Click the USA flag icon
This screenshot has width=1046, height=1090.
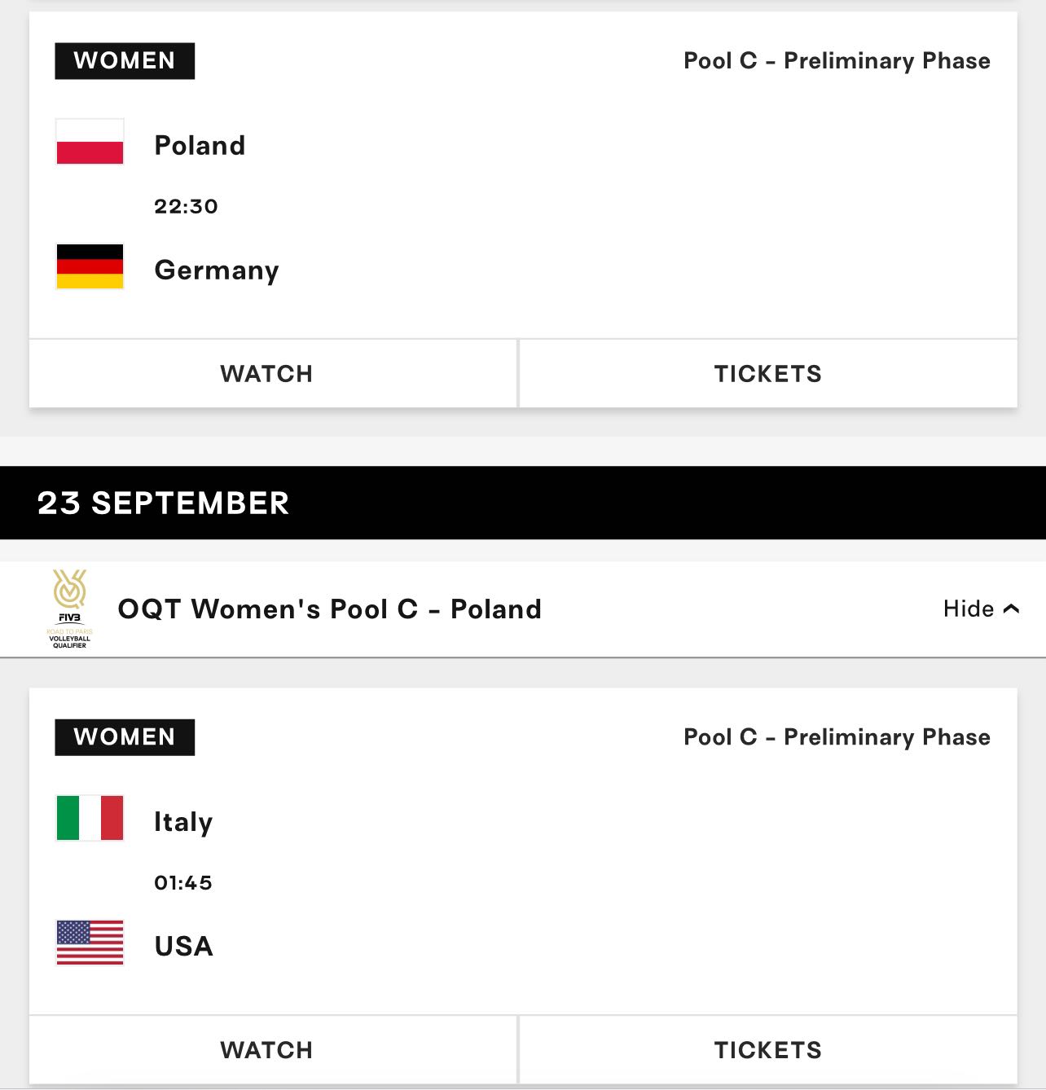(x=90, y=943)
